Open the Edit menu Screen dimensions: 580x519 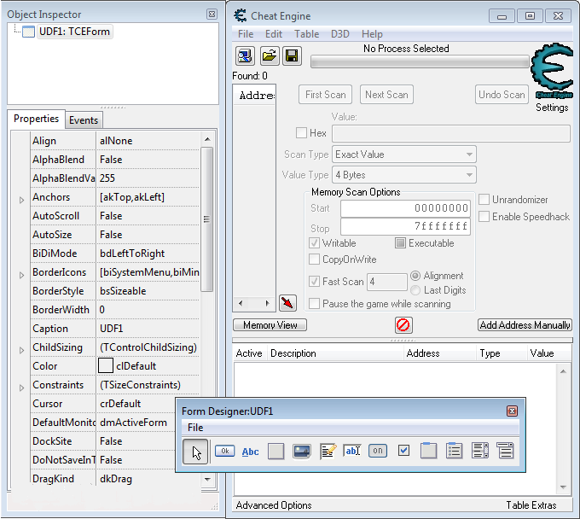click(274, 34)
